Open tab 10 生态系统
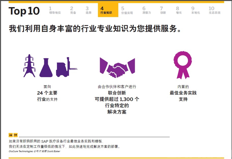The height and width of the screenshot is (159, 232). point(214,10)
